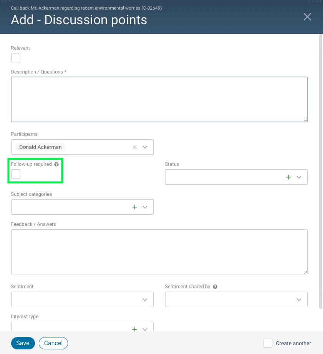Click the plus icon to add a new Status
Viewport: 323px width, 354px height.
[x=288, y=177]
